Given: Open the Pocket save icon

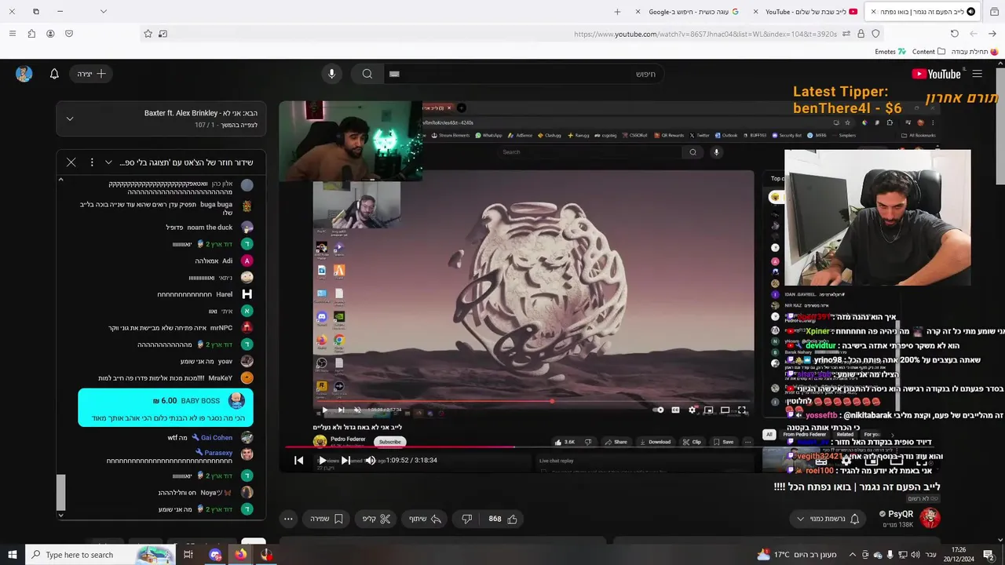Looking at the screenshot, I should click(69, 34).
